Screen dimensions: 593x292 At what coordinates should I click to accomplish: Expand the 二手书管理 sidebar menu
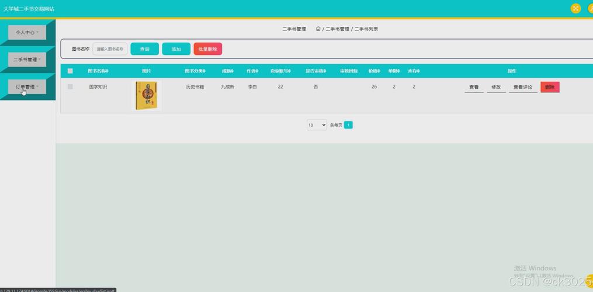27,60
